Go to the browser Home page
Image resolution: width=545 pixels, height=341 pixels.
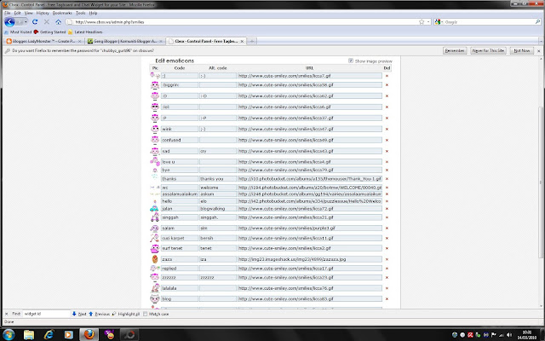click(x=59, y=22)
